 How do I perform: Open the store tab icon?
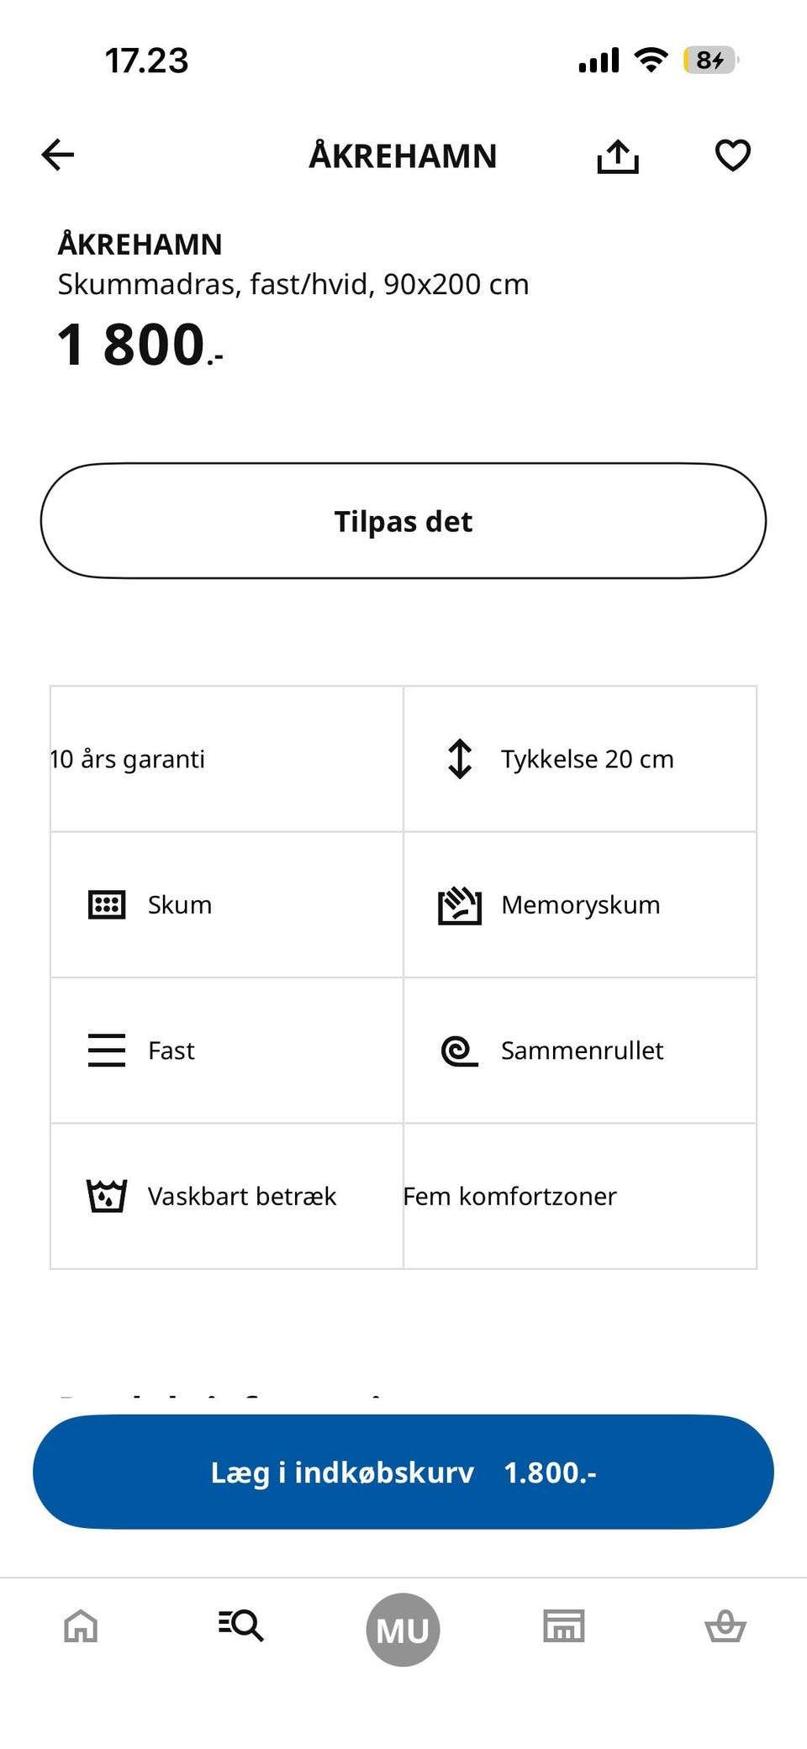564,1626
